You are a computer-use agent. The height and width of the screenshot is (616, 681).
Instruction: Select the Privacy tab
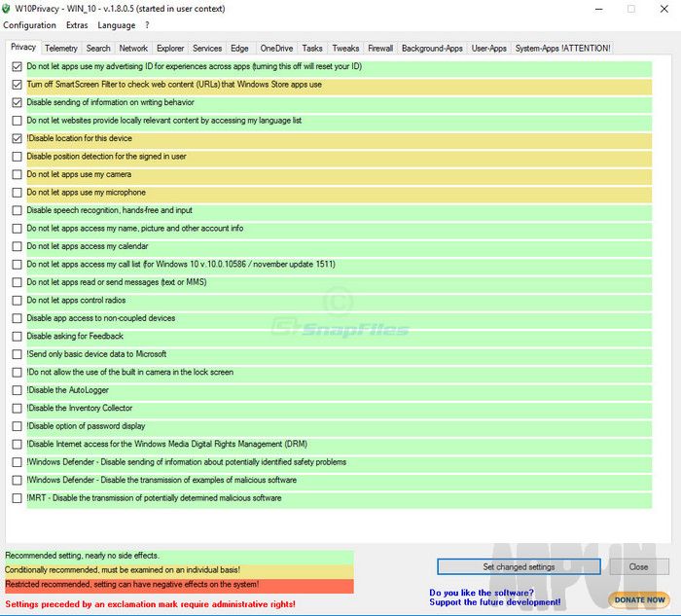click(23, 47)
